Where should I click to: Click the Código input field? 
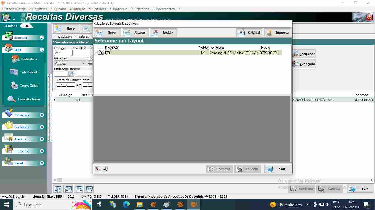(62, 53)
